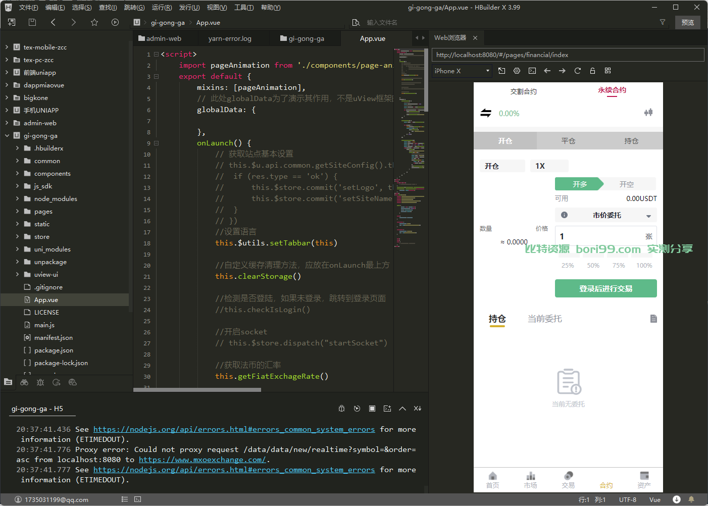Click the project manager icon below the file tree
Image resolution: width=708 pixels, height=506 pixels.
point(8,382)
